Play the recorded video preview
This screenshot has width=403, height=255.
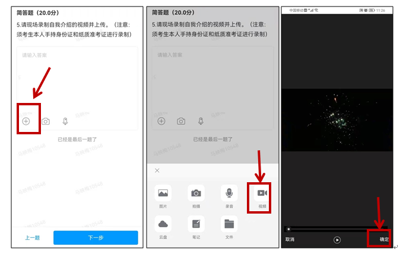tap(337, 240)
